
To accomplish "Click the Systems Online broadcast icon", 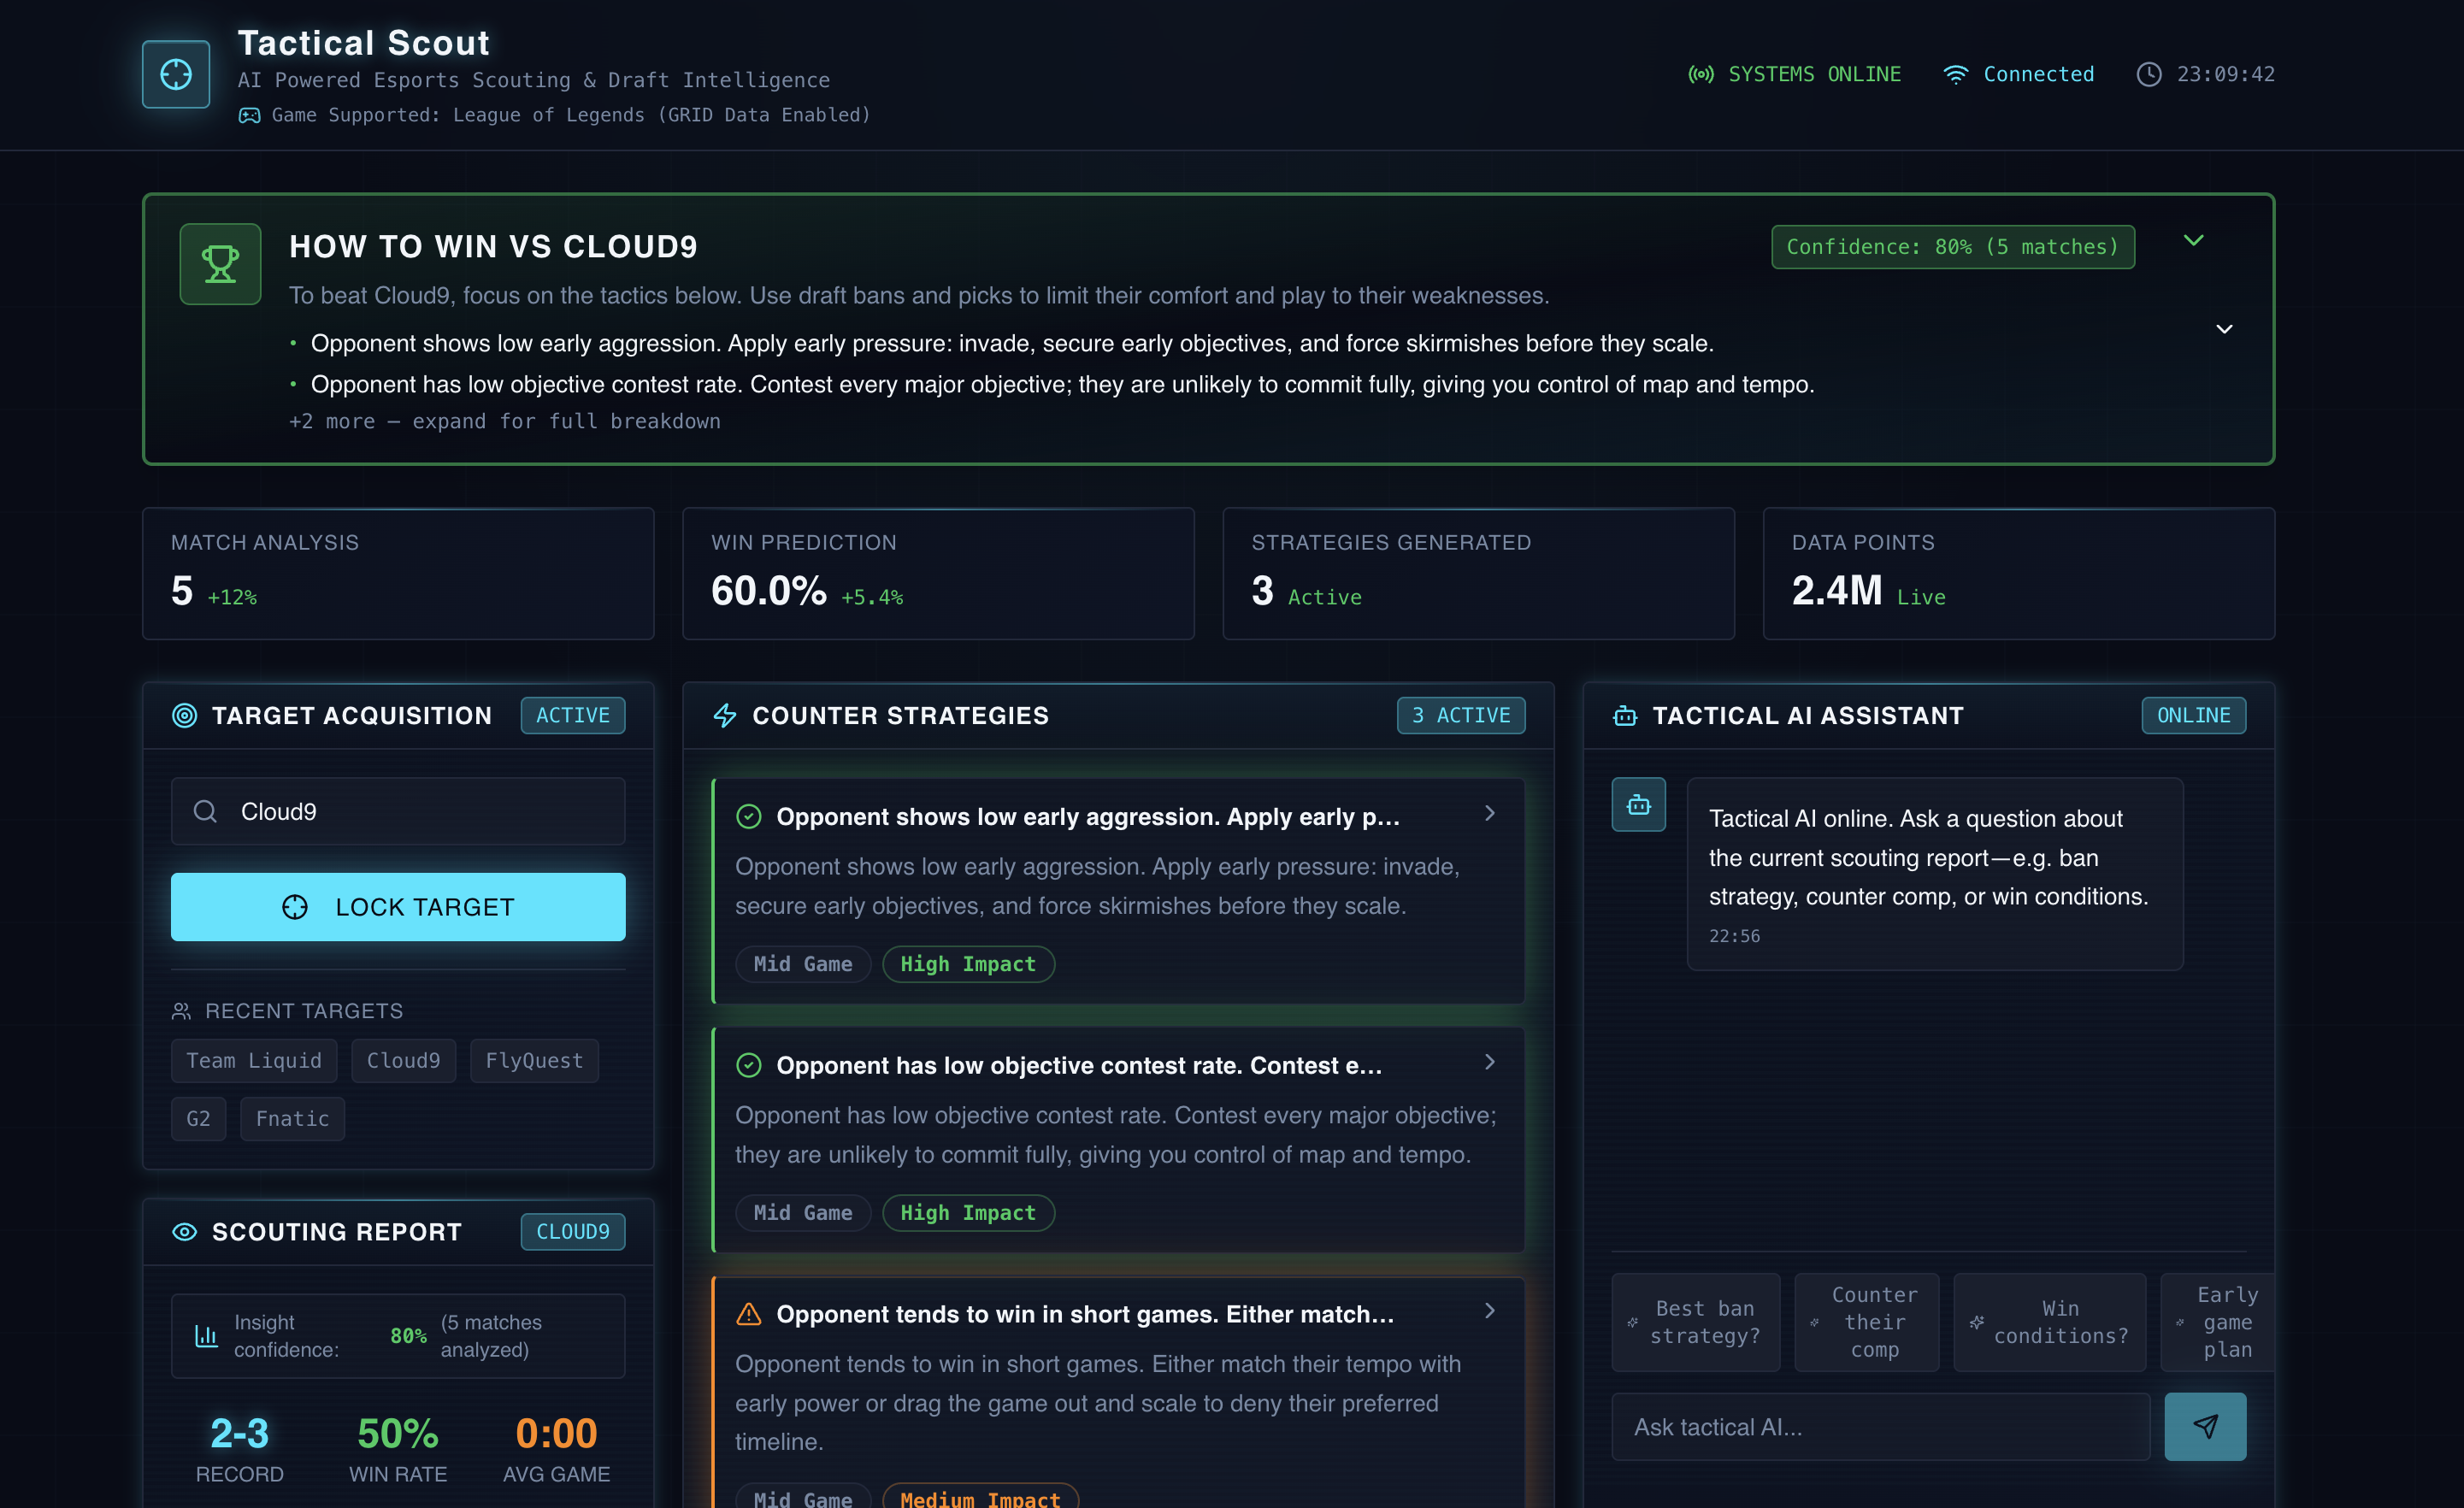I will point(1700,75).
